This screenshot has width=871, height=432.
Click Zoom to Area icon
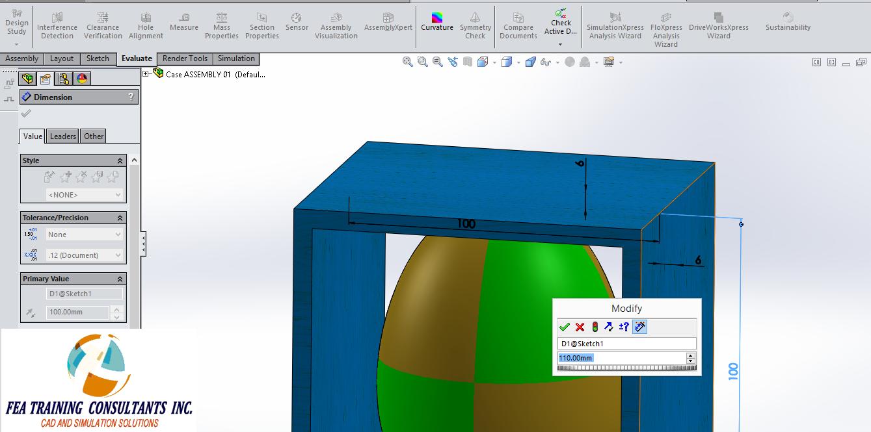click(423, 62)
